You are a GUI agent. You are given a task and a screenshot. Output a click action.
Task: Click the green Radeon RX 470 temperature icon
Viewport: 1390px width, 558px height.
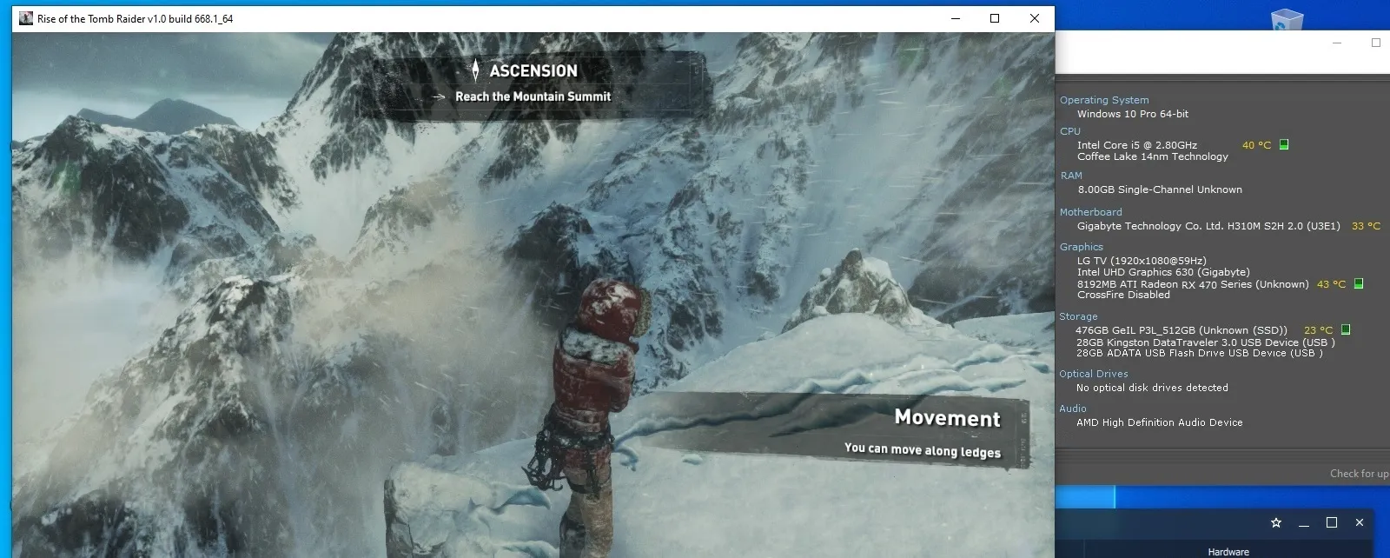(x=1359, y=283)
